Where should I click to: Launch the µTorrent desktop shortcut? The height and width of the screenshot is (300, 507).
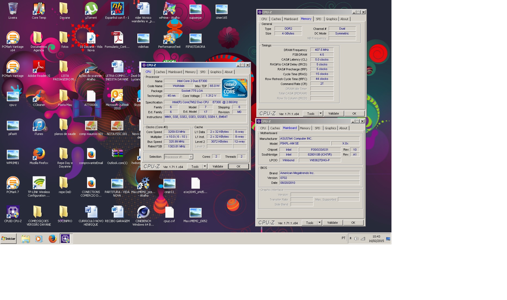tap(91, 11)
